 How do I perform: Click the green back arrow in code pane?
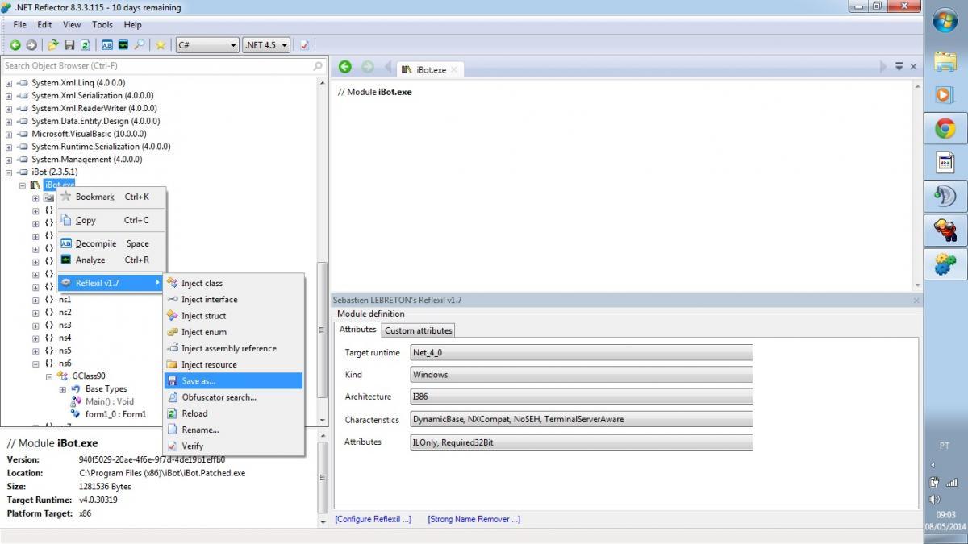pos(345,67)
